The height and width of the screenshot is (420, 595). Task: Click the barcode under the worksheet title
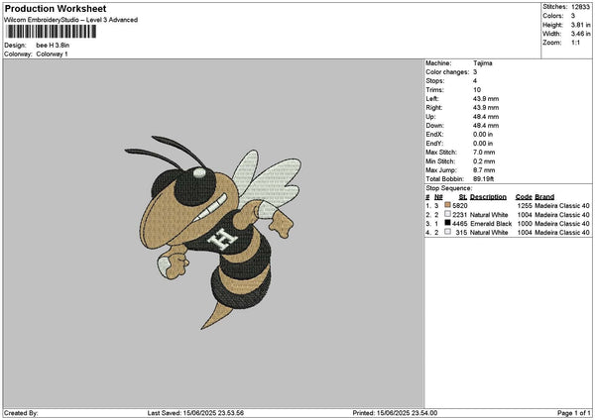pos(51,32)
